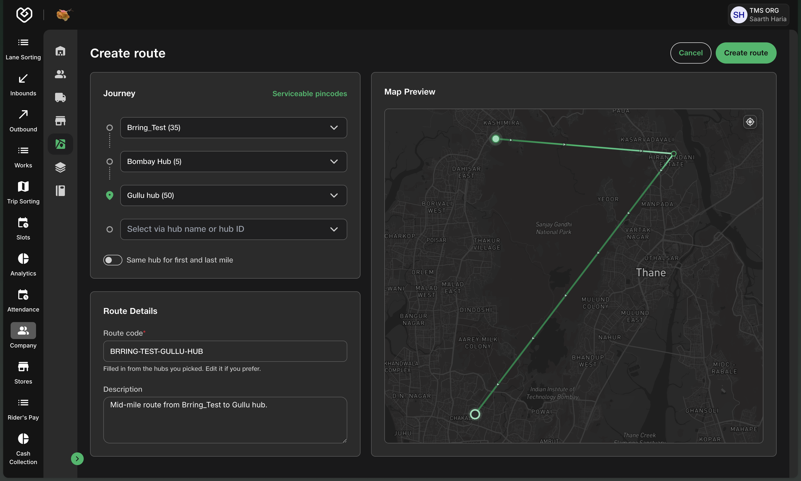Open the Gullu hub (50) dropdown
The width and height of the screenshot is (801, 481).
point(233,195)
